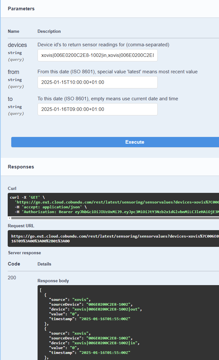Click the devices input field
This screenshot has height=360, width=219.
click(98, 55)
